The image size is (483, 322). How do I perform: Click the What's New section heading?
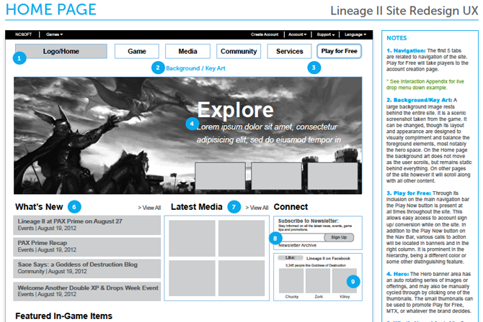[39, 207]
